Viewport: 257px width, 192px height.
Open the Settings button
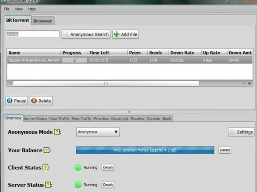tap(241, 132)
